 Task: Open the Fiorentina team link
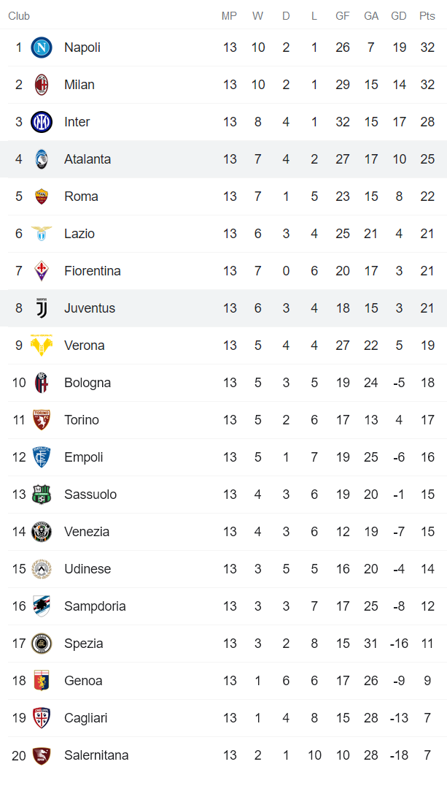click(x=93, y=271)
